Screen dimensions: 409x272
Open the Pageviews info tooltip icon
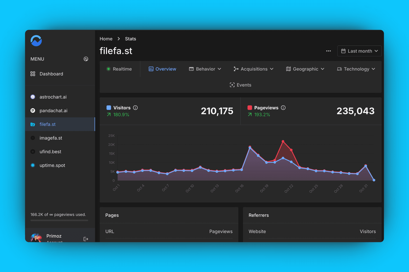pyautogui.click(x=283, y=108)
